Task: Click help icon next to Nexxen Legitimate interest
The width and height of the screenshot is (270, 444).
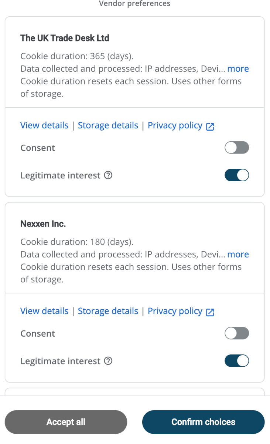Action: [x=108, y=361]
